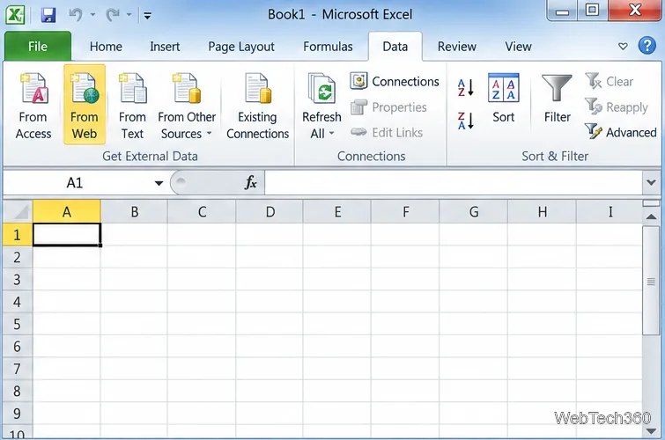Viewport: 665px width, 440px height.
Task: Select all cells with corner button
Action: tap(18, 211)
